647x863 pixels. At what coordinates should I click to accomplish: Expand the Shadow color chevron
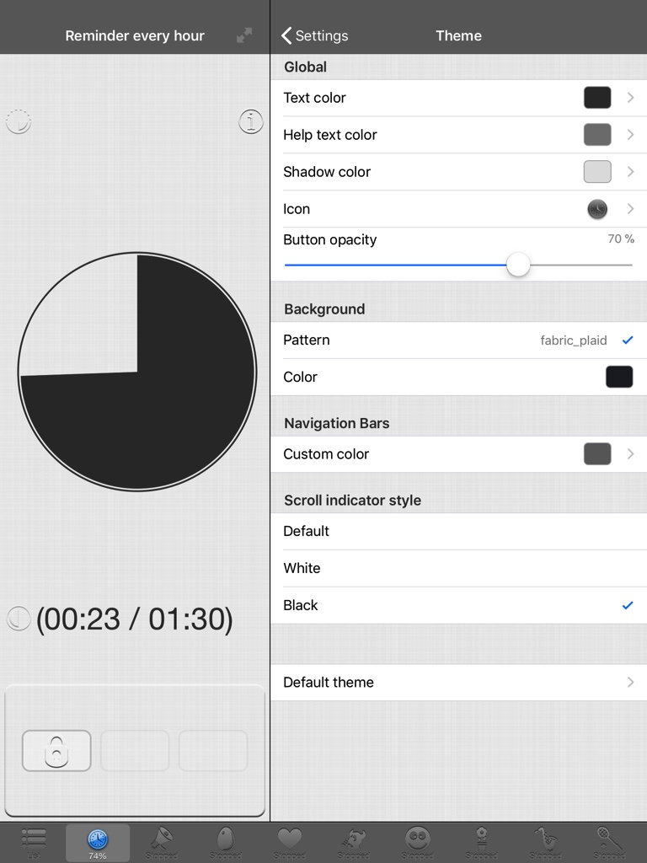coord(630,172)
